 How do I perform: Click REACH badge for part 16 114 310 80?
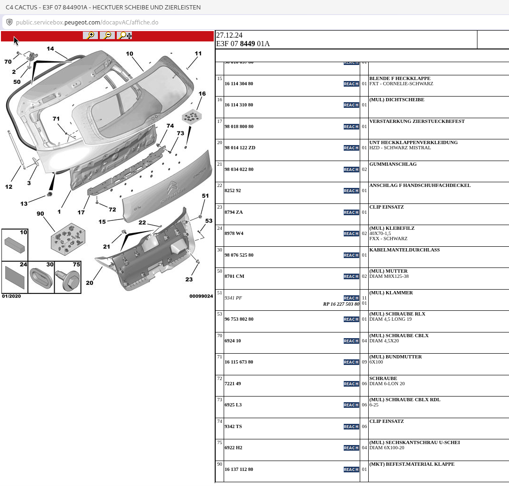point(351,105)
